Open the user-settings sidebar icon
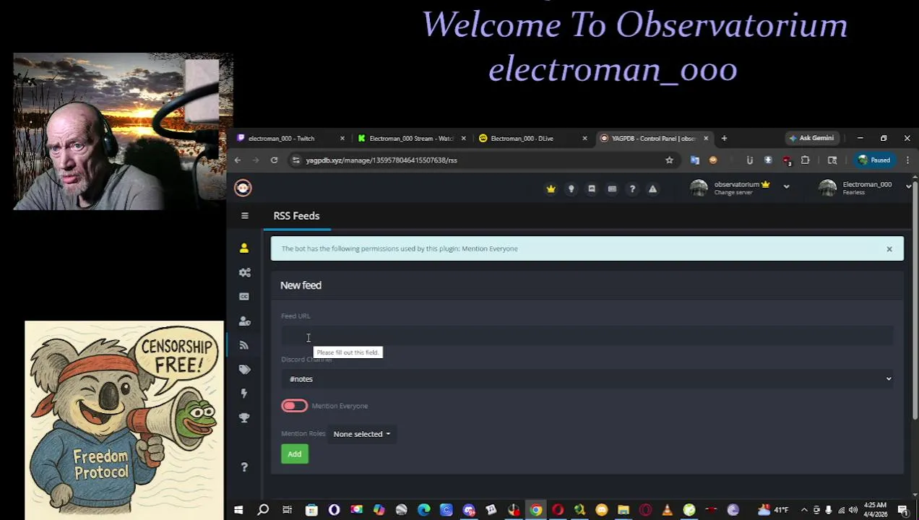Image resolution: width=919 pixels, height=520 pixels. point(244,321)
